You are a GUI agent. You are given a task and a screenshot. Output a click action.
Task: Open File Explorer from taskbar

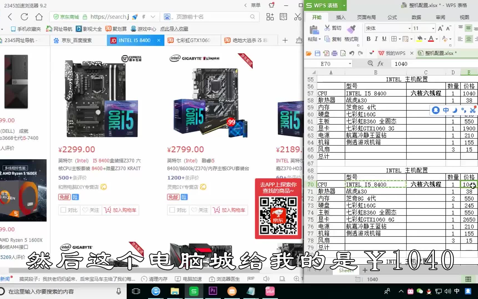(175, 291)
